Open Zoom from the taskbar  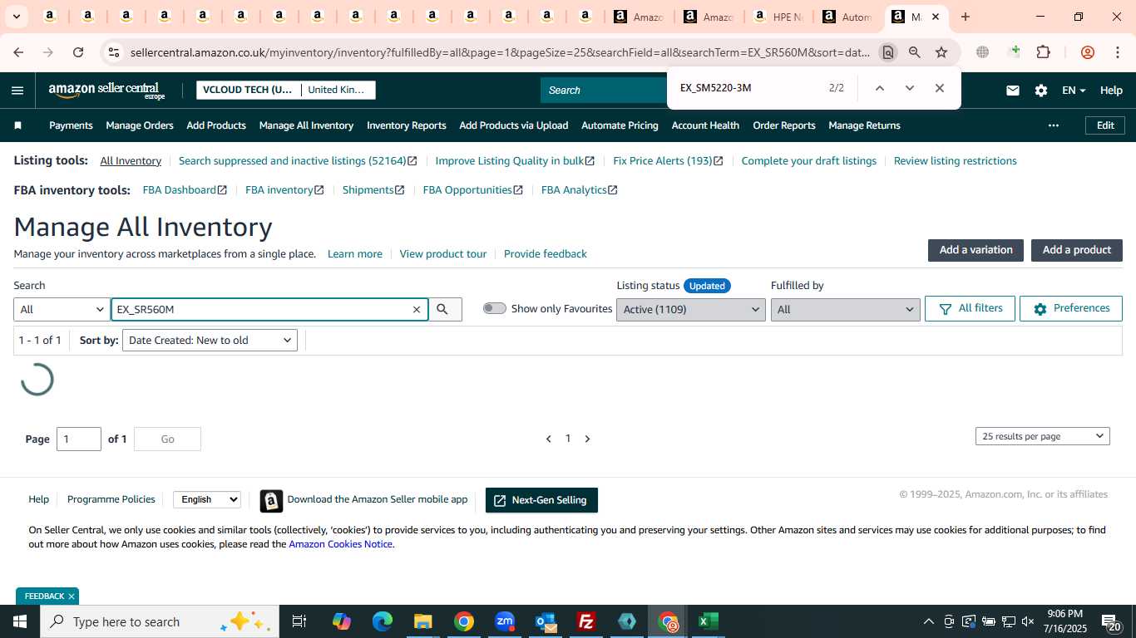click(505, 621)
